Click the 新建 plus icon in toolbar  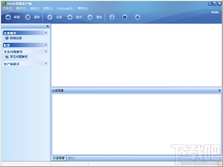tap(8, 17)
